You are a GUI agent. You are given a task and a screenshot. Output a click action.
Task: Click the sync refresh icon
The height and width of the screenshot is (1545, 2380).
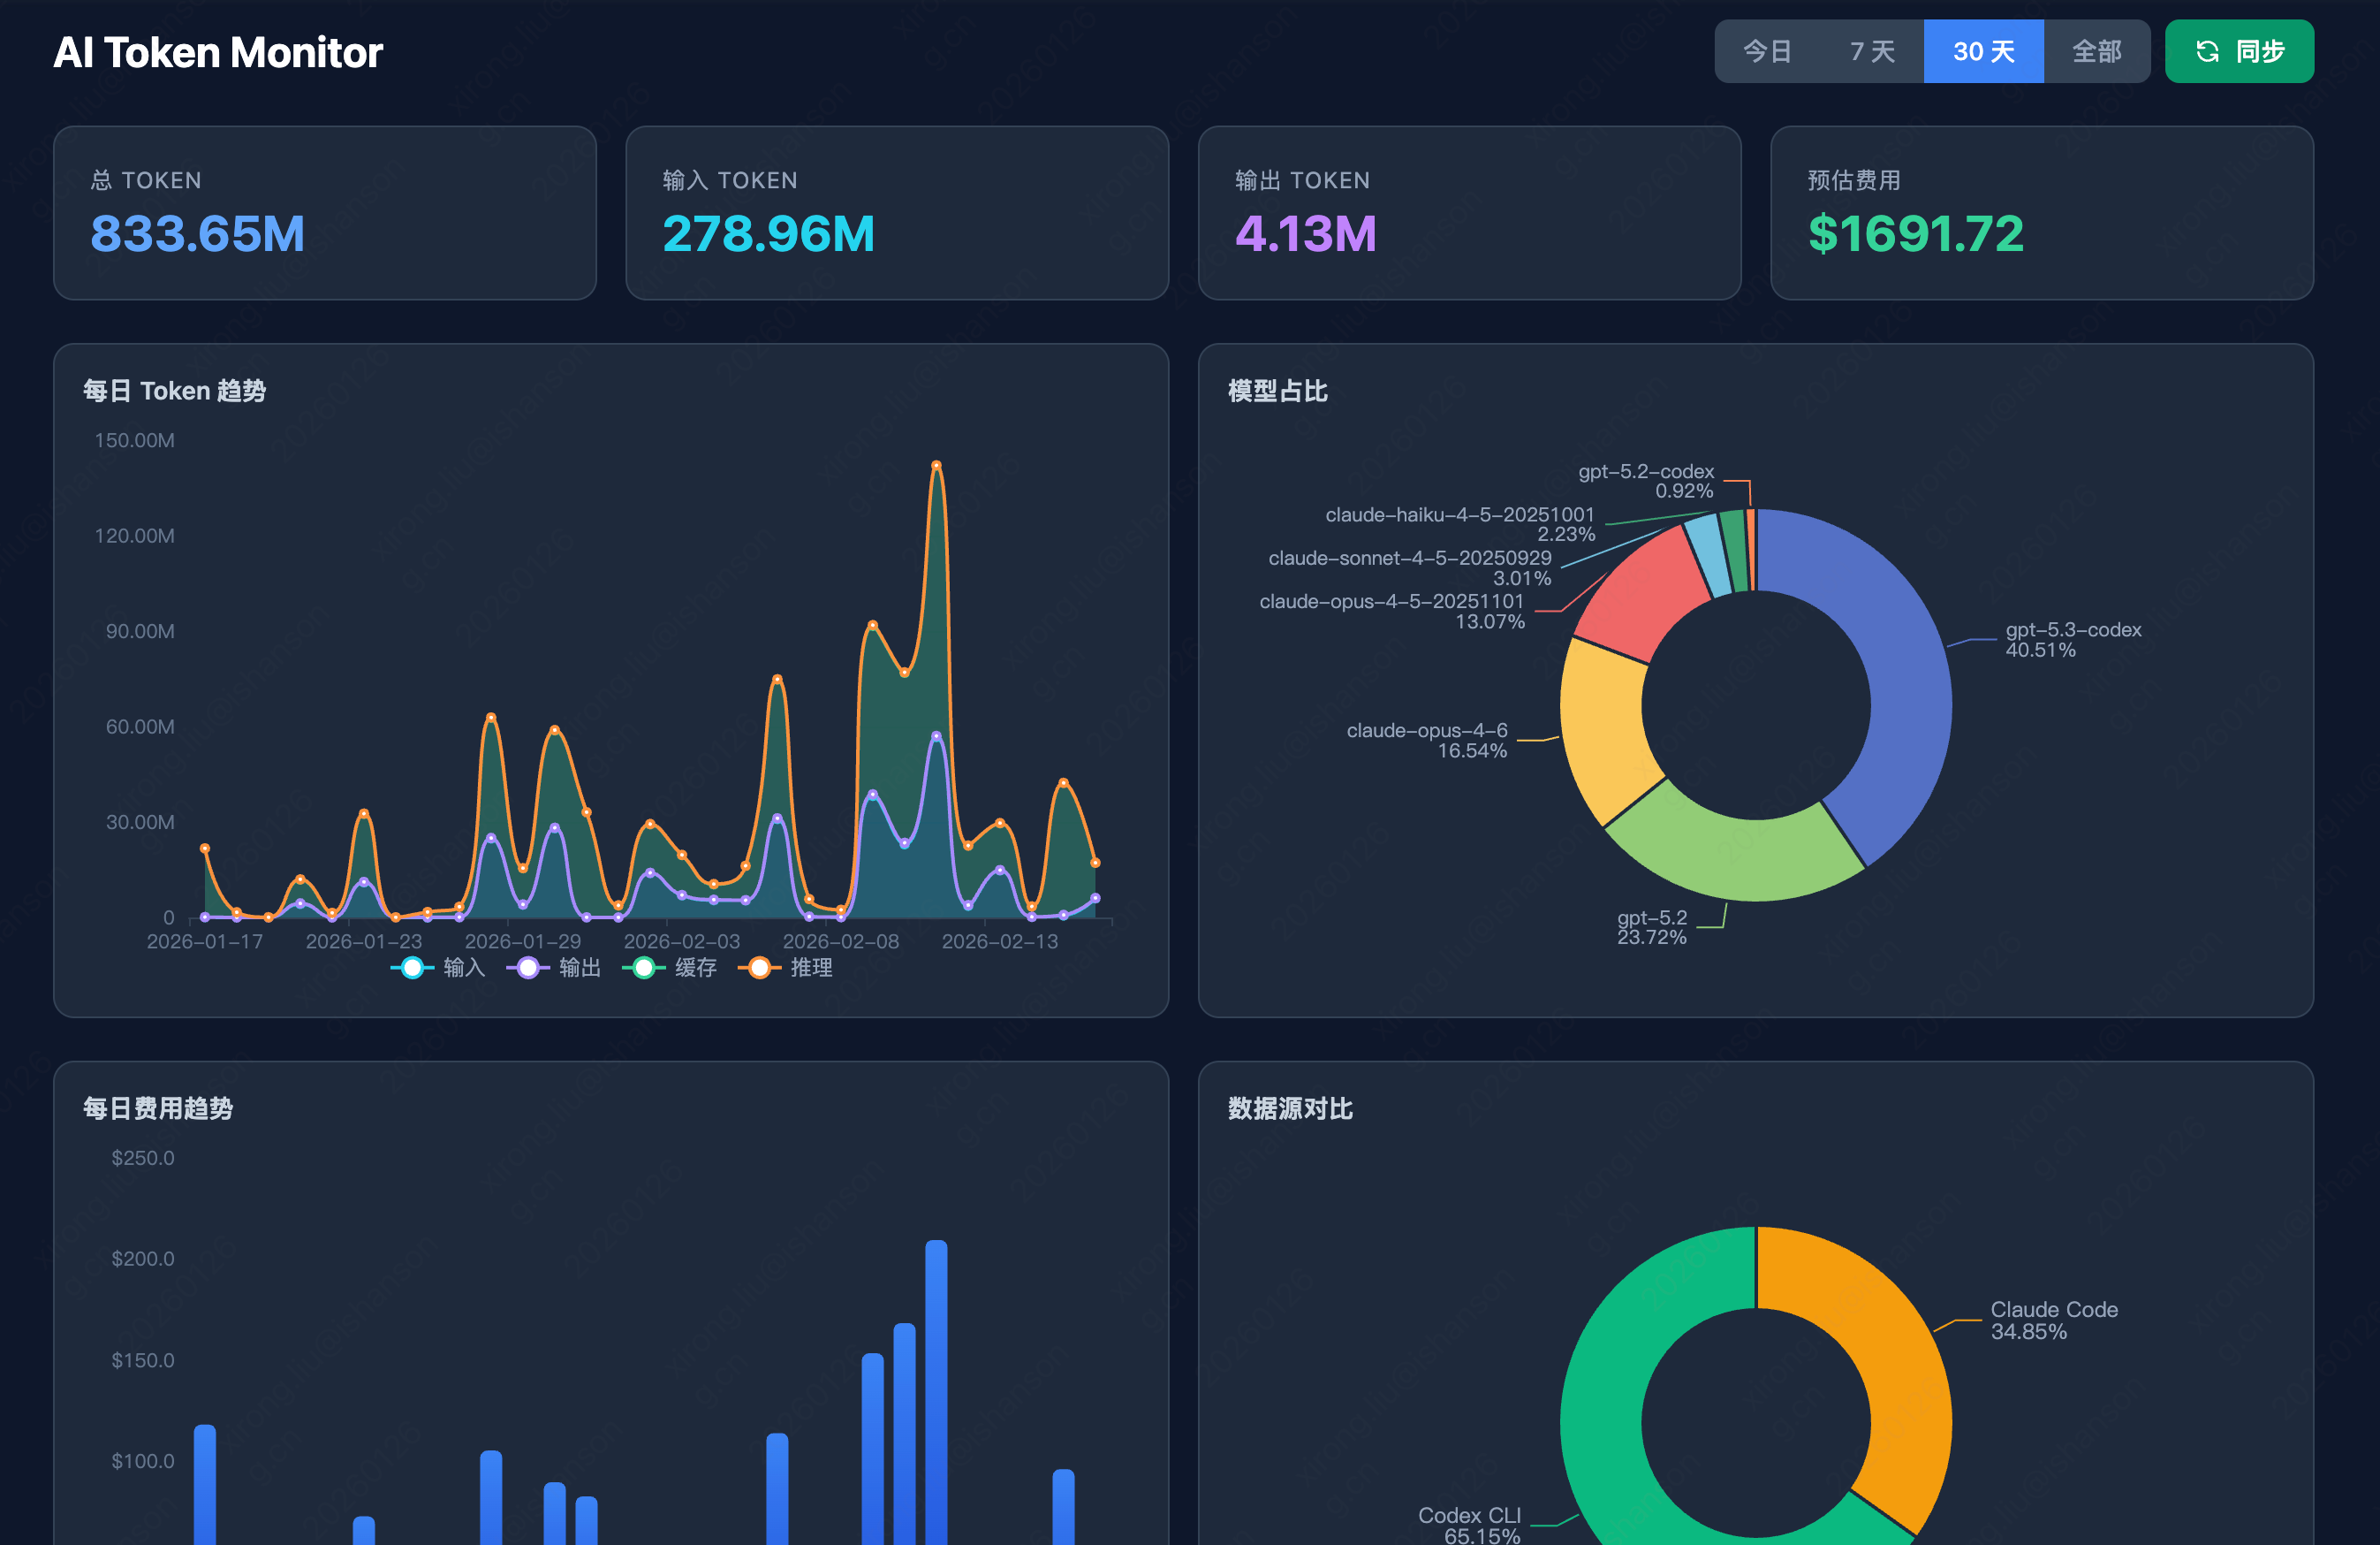pyautogui.click(x=2207, y=51)
